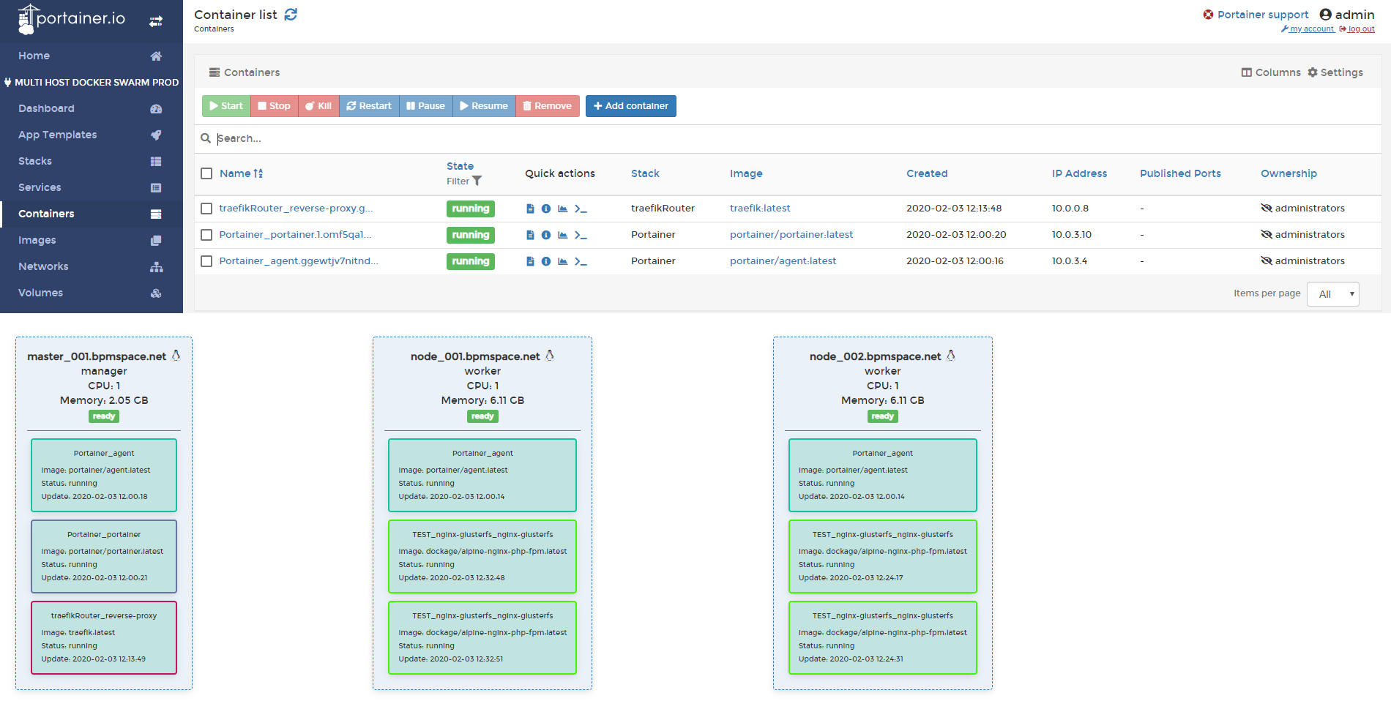
Task: Click the green running badge for traefikRouter
Action: (x=470, y=209)
